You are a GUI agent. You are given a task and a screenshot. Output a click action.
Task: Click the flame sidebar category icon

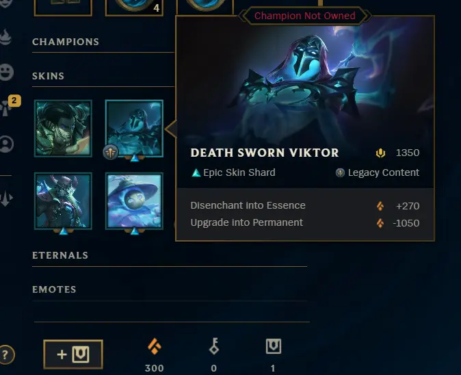(6, 38)
